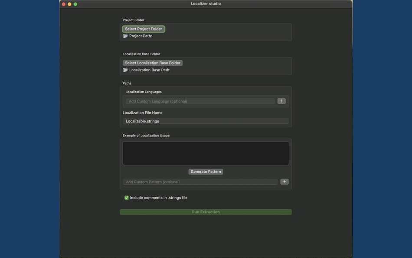Click the folder icon beside Localization Base Path
Screen dimensions: 412x258
pyautogui.click(x=125, y=69)
